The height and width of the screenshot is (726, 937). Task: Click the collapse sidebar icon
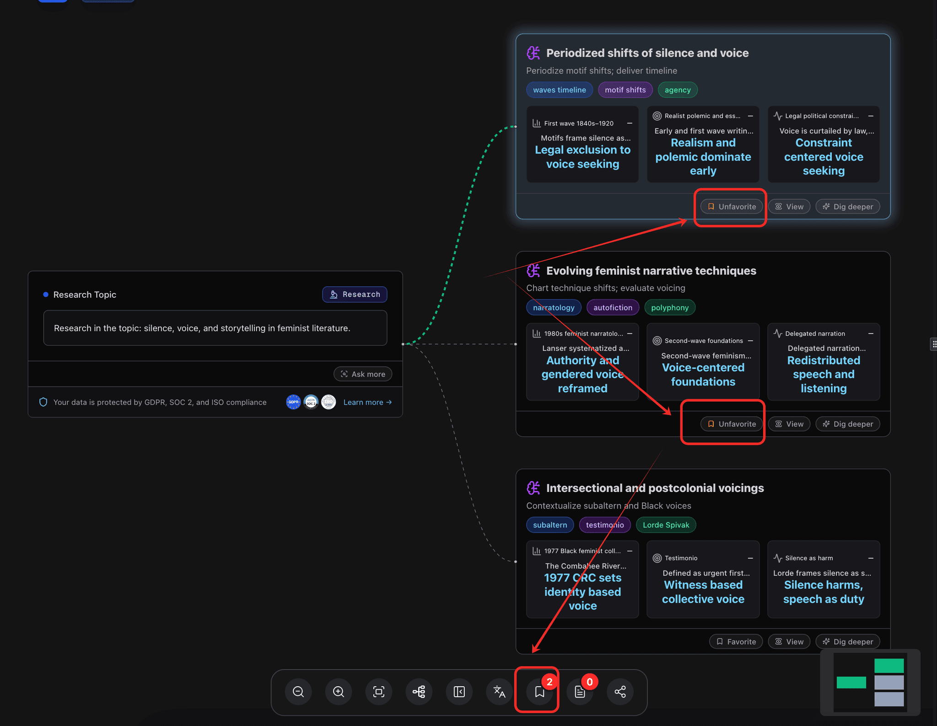pos(459,692)
